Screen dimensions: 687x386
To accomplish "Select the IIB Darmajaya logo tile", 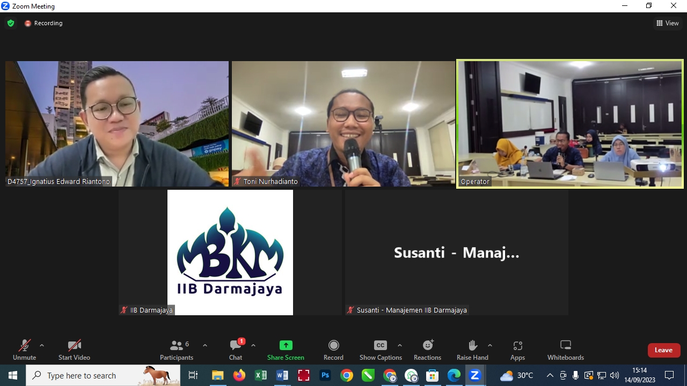I will coord(230,253).
